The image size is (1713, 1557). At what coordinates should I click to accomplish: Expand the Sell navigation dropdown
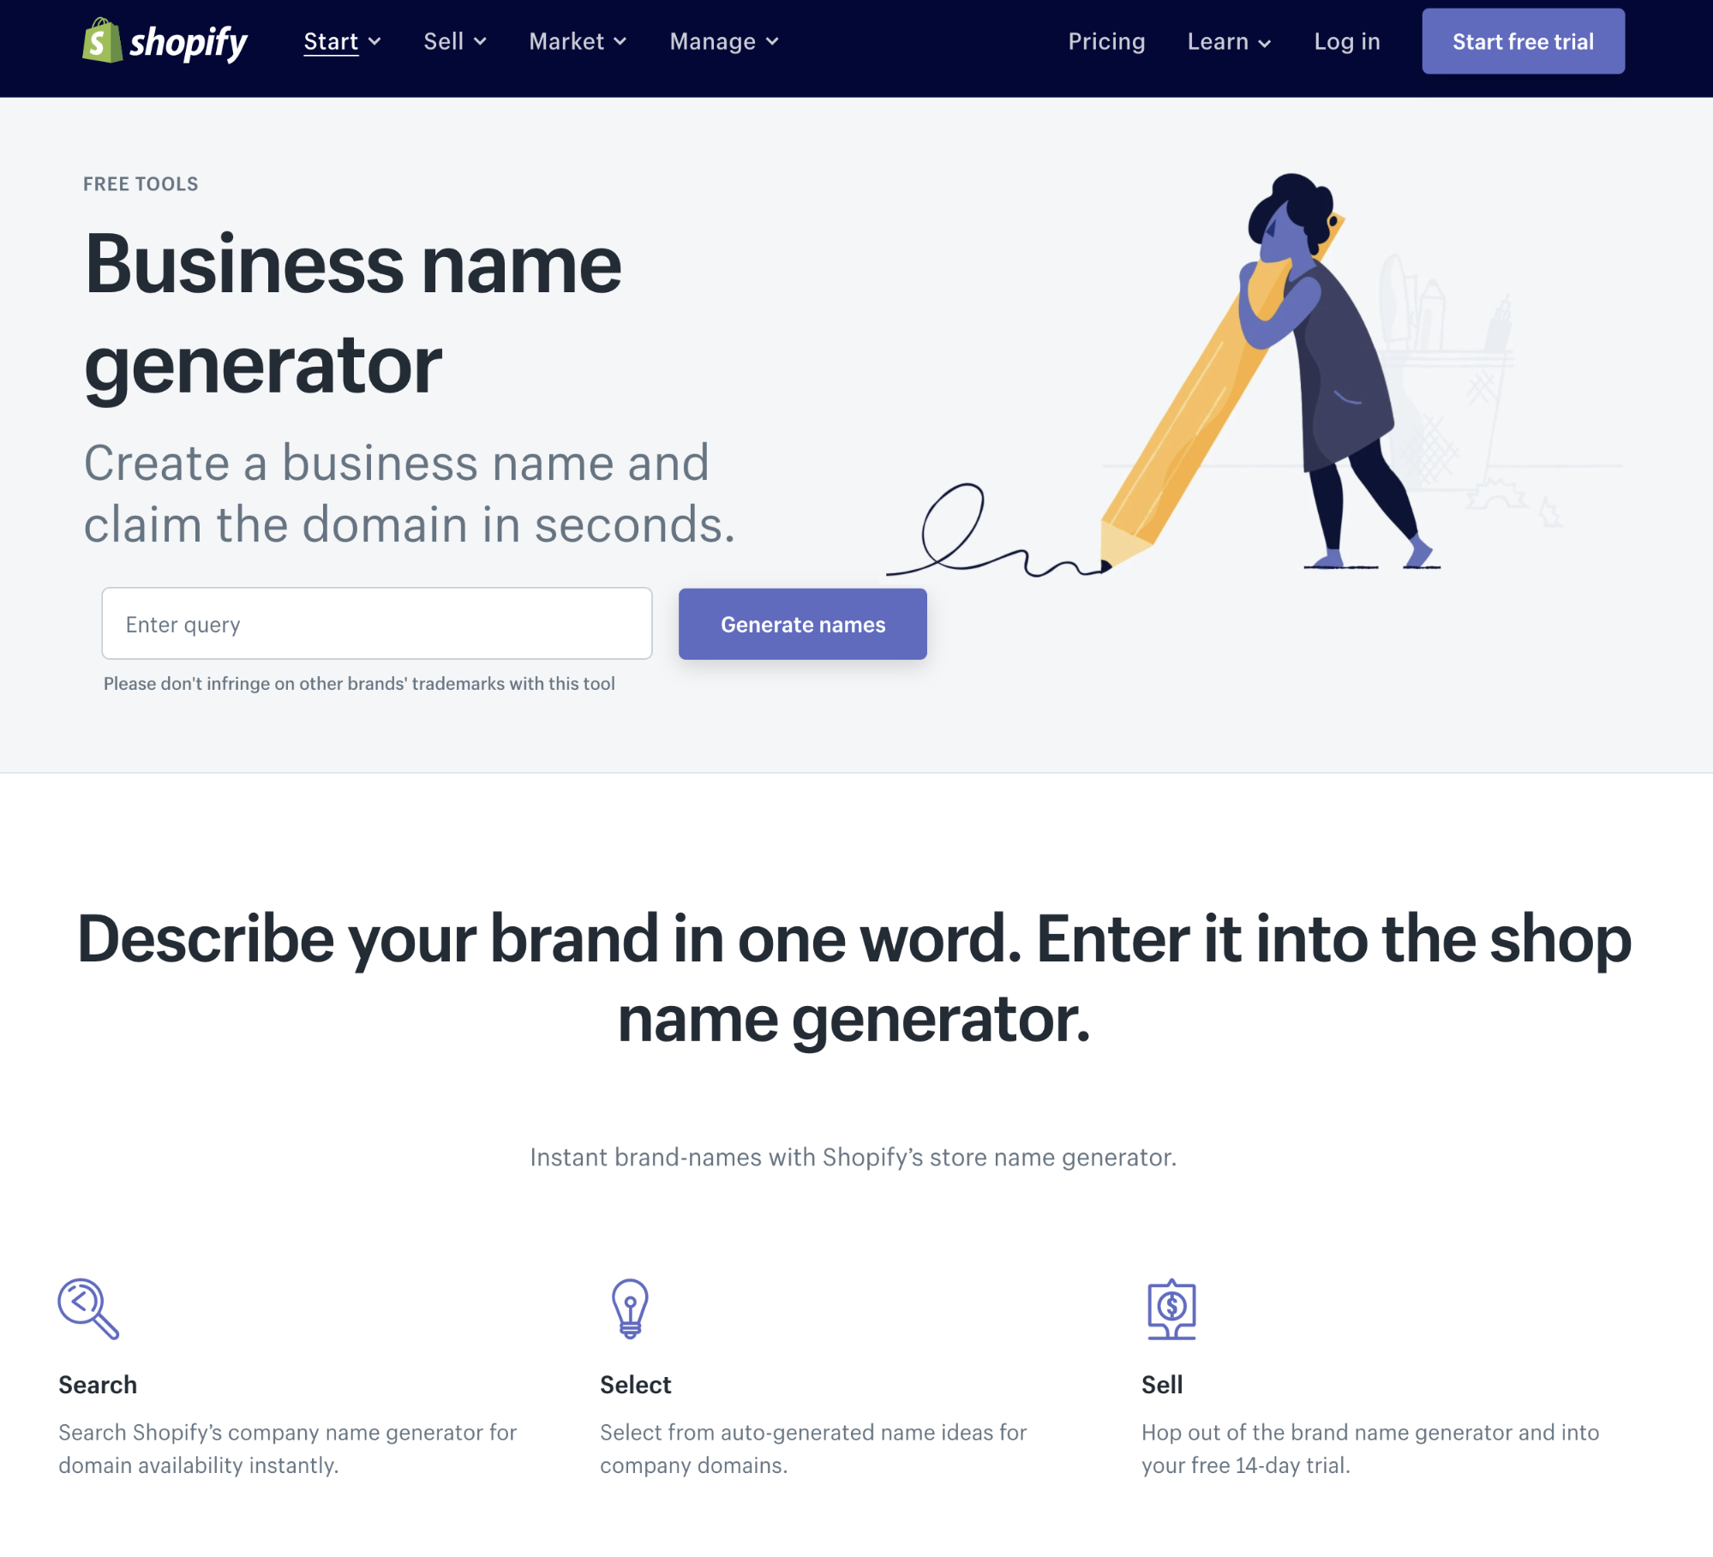(x=453, y=42)
